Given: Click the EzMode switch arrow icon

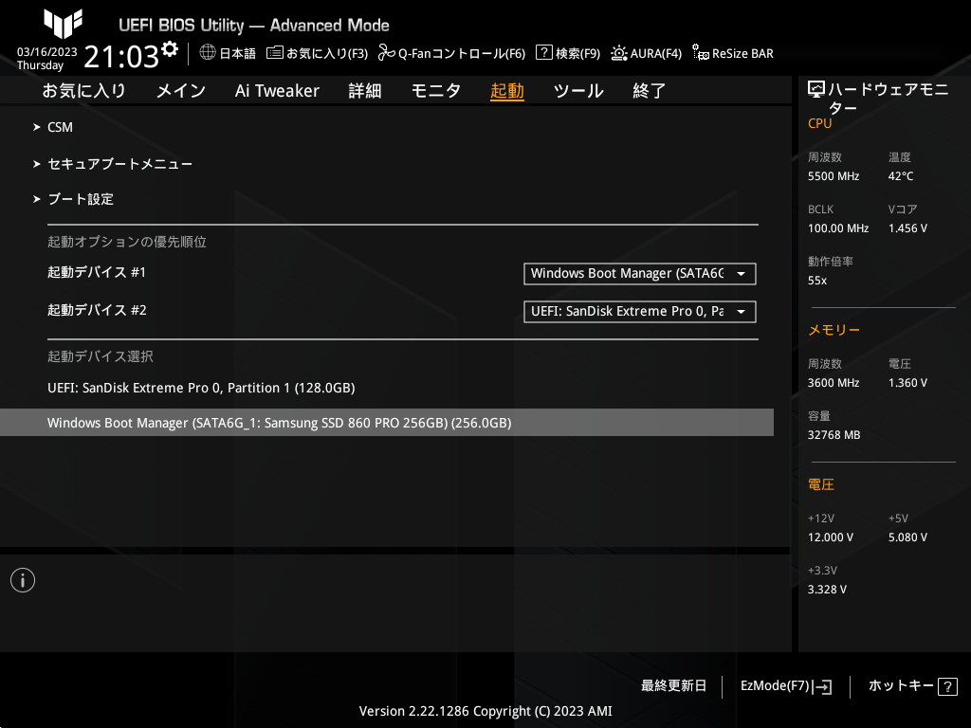Looking at the screenshot, I should coord(822,686).
